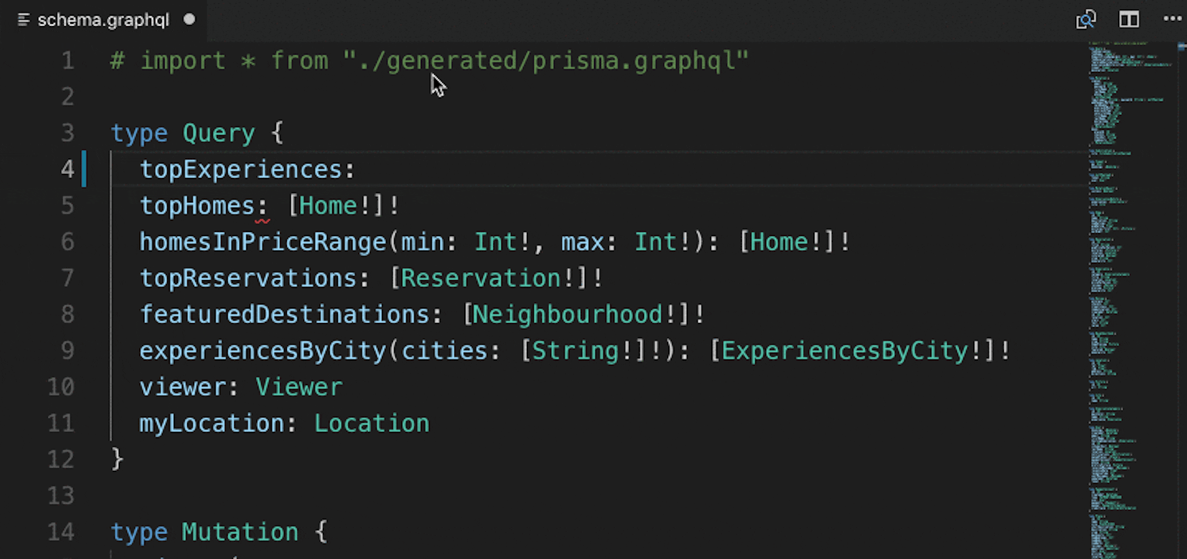The height and width of the screenshot is (559, 1187).
Task: Open More Actions with the ellipsis icon
Action: (x=1172, y=20)
